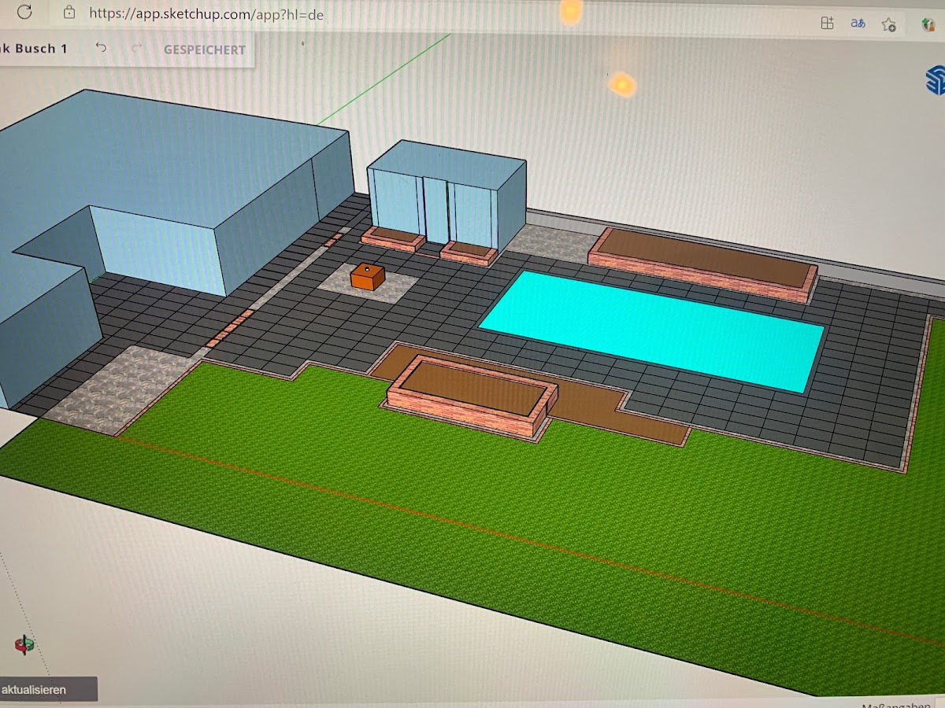945x708 pixels.
Task: Click the orbit axes indicator icon
Action: (24, 645)
